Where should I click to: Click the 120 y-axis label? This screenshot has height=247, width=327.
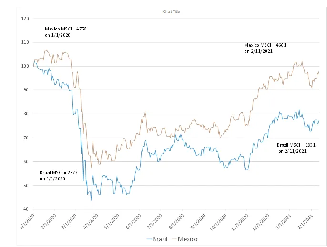pyautogui.click(x=25, y=19)
